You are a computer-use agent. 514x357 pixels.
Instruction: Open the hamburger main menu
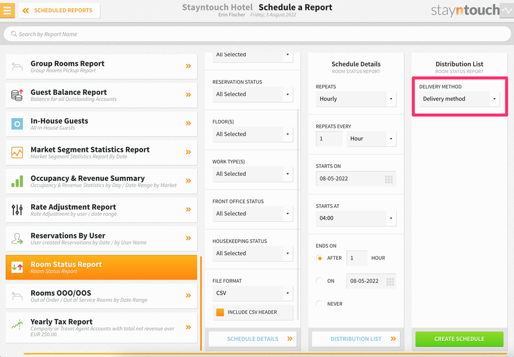coord(7,10)
